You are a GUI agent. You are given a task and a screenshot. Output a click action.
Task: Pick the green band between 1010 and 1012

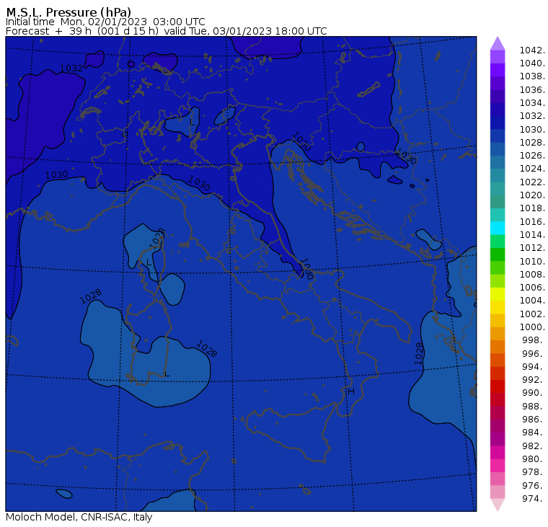click(x=498, y=254)
